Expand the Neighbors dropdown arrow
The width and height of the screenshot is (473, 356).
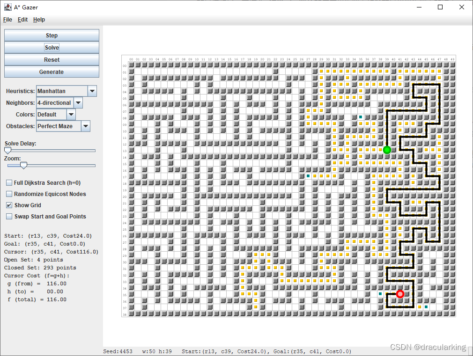tap(78, 103)
